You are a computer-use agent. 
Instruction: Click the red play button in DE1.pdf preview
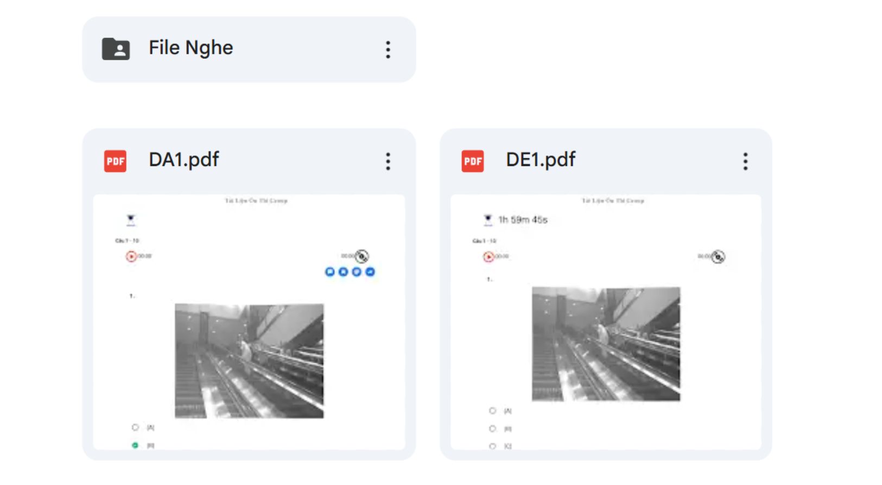(488, 257)
